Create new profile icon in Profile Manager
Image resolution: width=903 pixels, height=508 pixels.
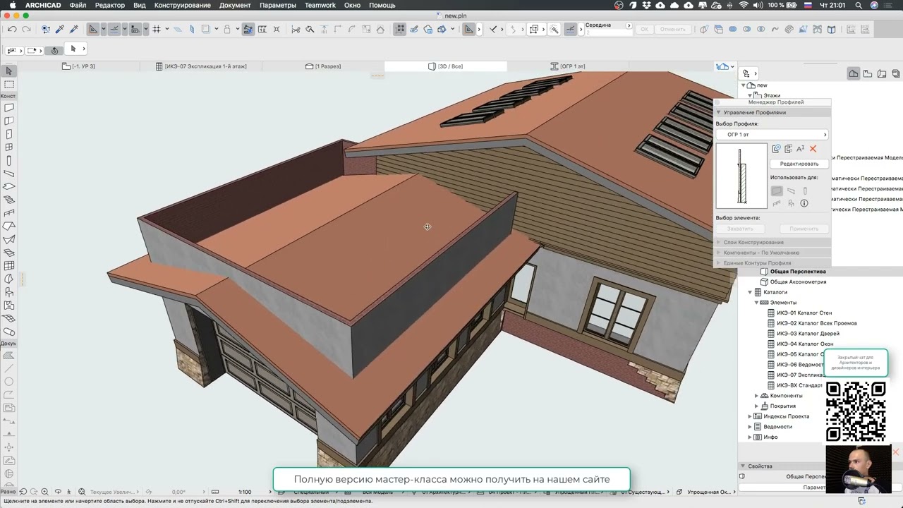[776, 149]
